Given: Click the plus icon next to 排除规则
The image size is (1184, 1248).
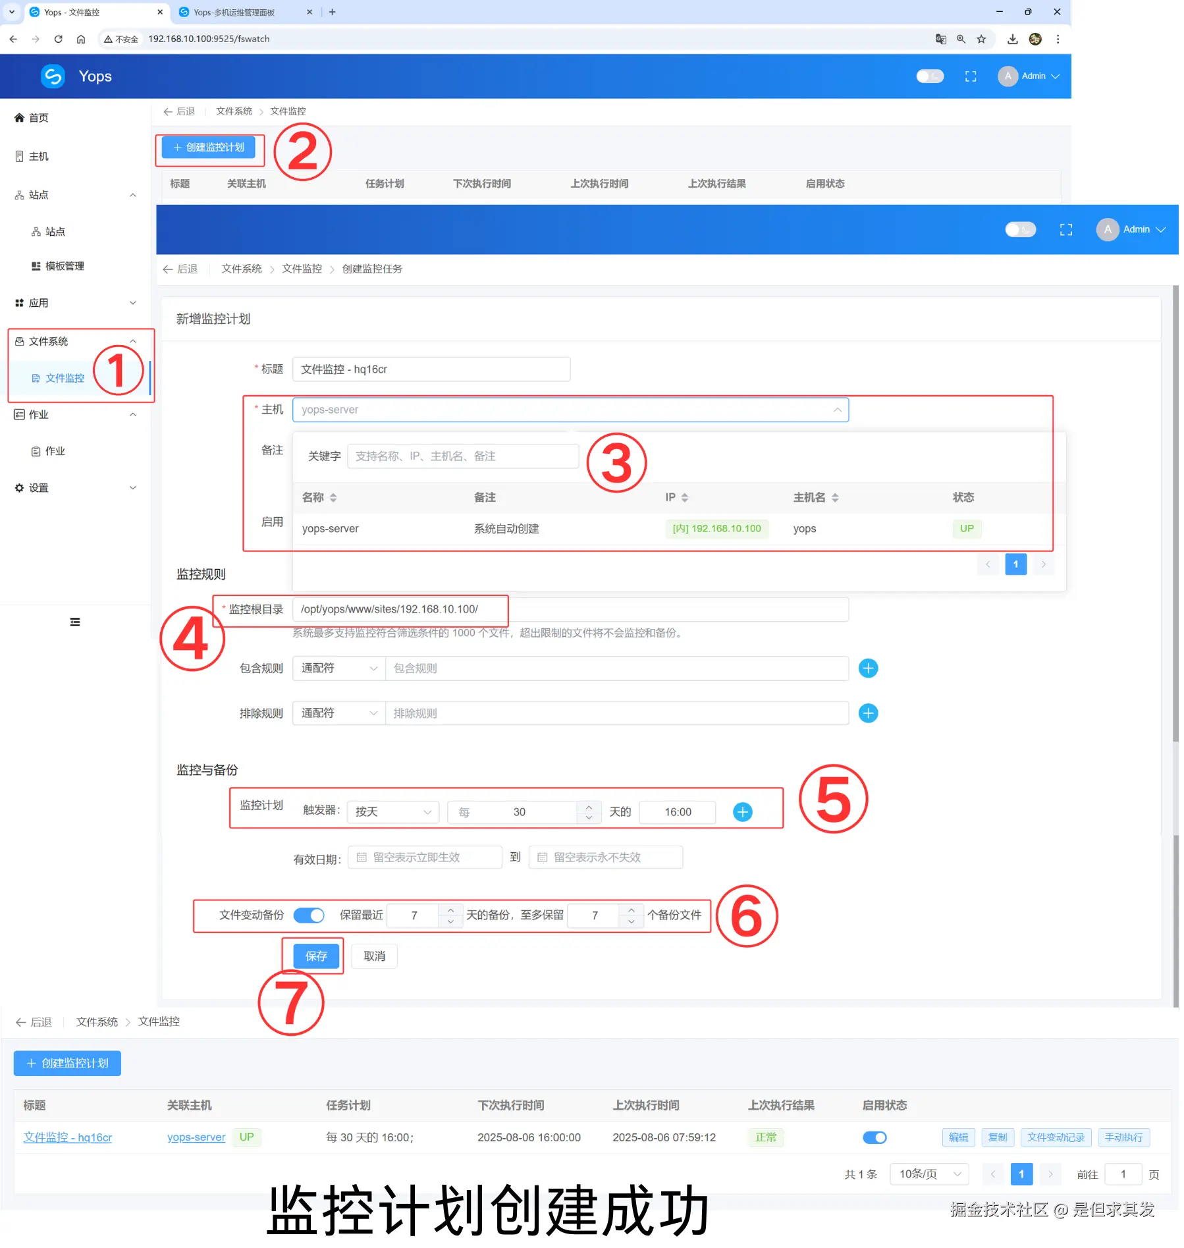Looking at the screenshot, I should click(x=868, y=713).
